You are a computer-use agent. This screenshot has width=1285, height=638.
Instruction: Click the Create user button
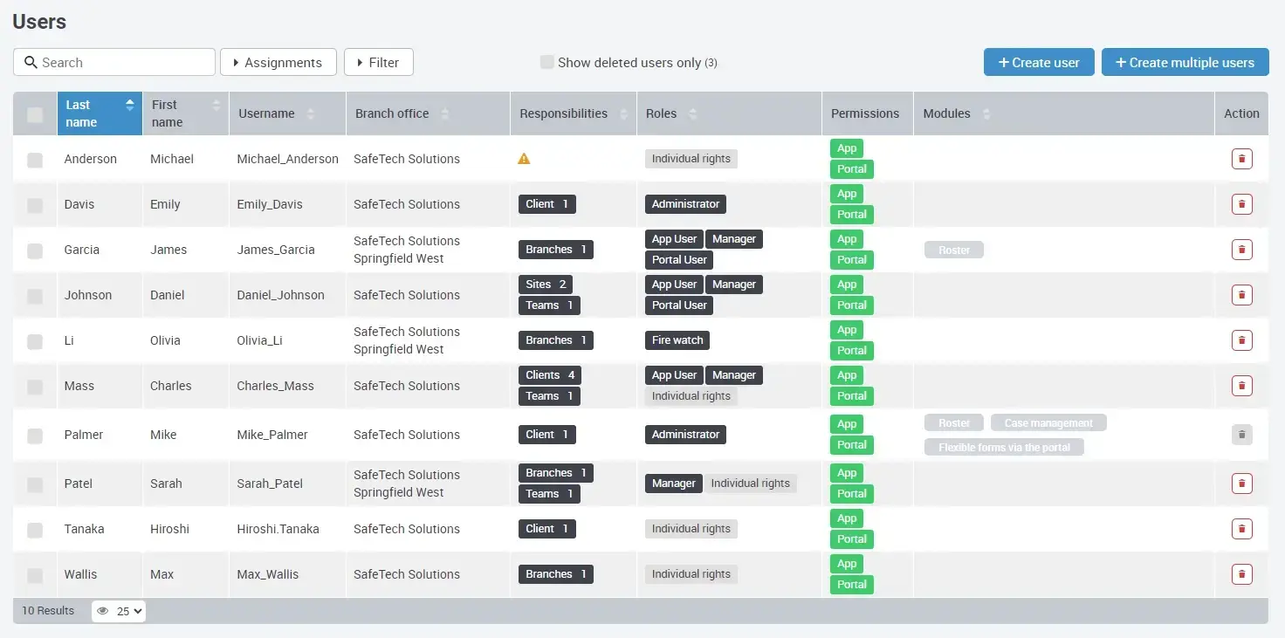[1039, 62]
